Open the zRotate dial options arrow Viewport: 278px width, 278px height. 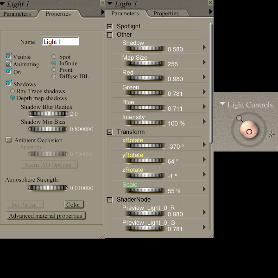coord(204,174)
